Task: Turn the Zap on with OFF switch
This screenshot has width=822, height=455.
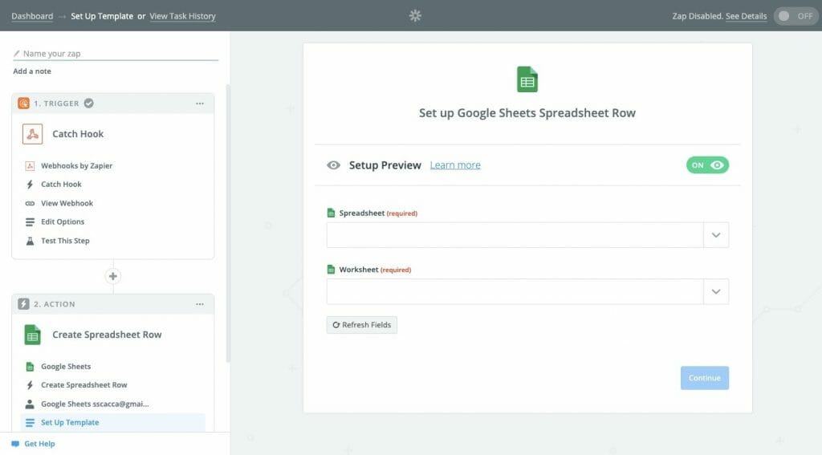Action: [796, 16]
